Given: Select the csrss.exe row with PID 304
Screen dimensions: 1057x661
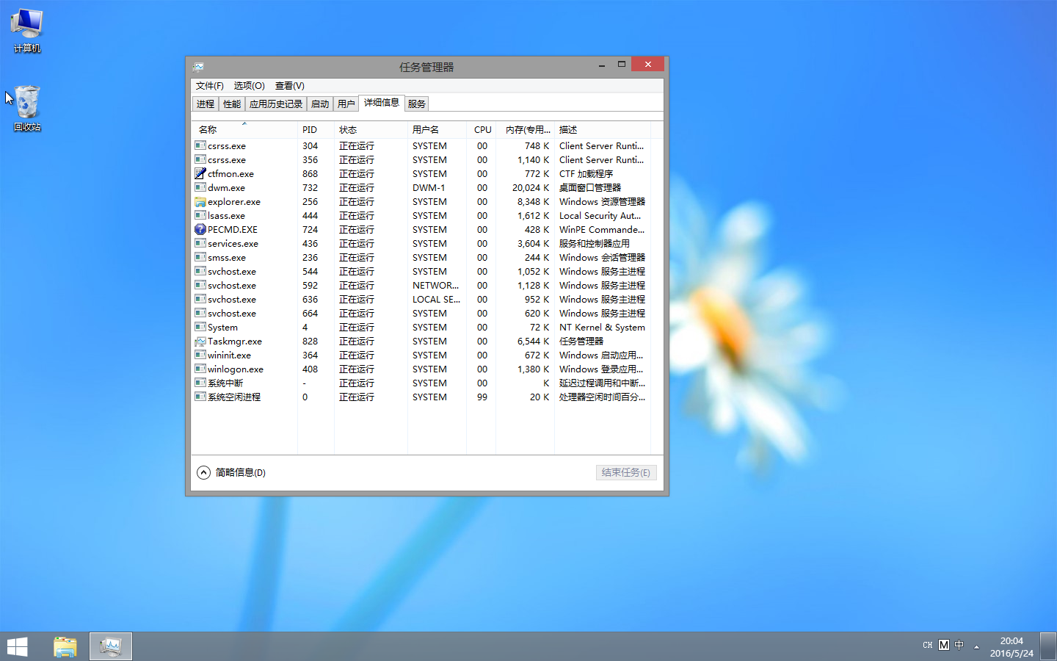Looking at the screenshot, I should [421, 145].
